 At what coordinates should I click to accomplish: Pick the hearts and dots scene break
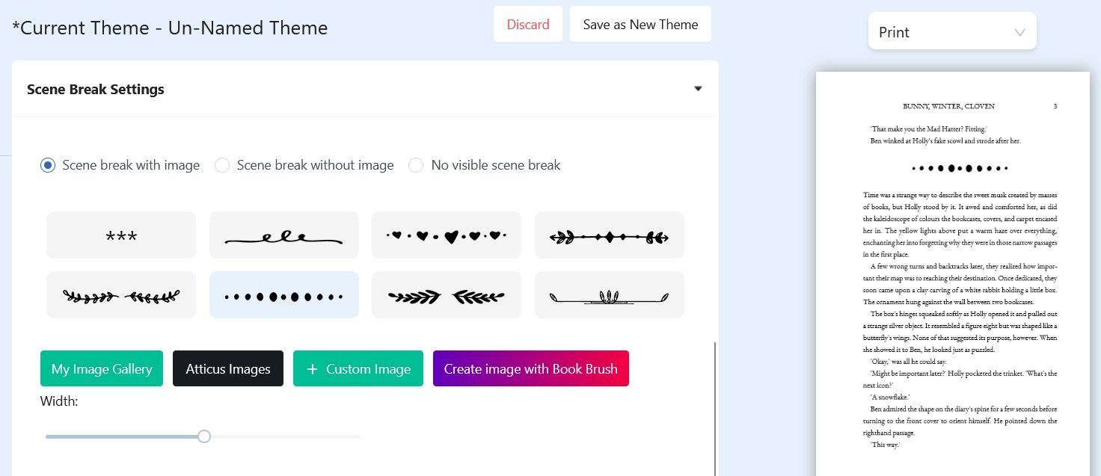tap(446, 235)
